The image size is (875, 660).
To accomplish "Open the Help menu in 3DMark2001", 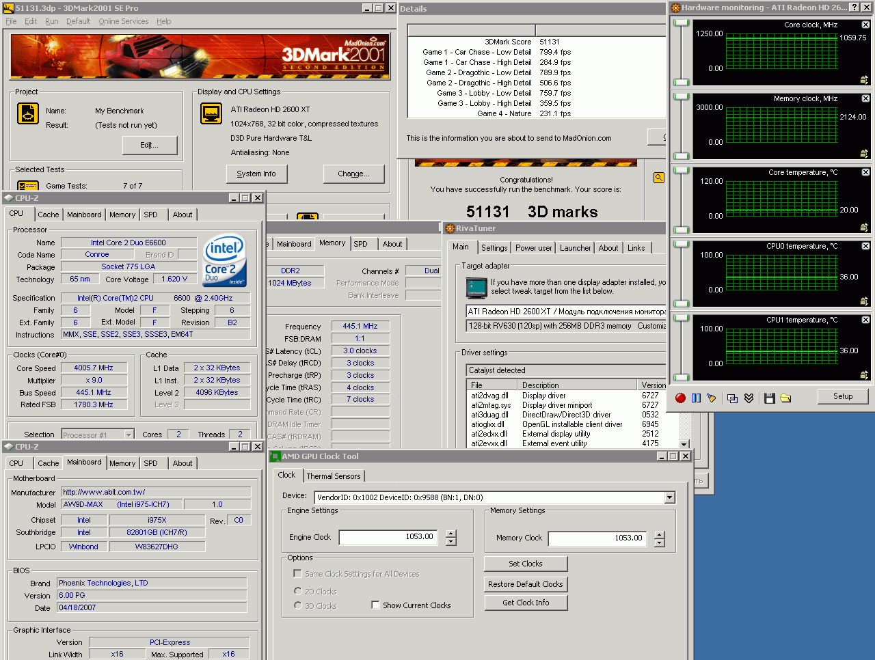I will point(163,21).
